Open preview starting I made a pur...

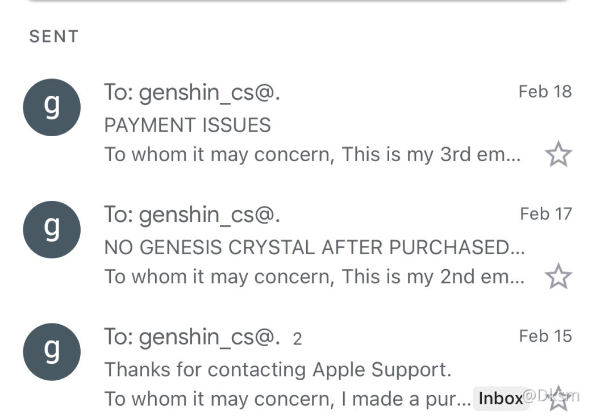pyautogui.click(x=287, y=399)
